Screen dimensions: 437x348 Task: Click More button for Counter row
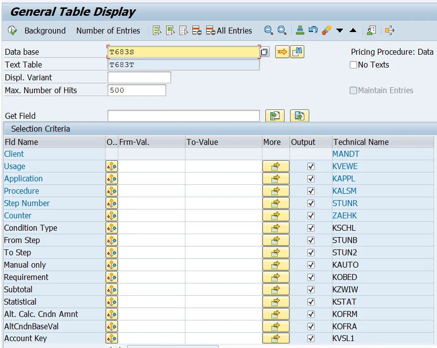[276, 216]
